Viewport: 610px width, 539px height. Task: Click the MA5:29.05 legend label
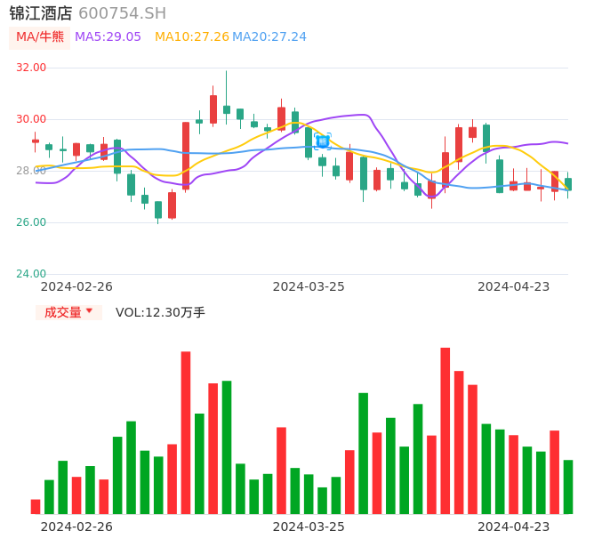108,37
